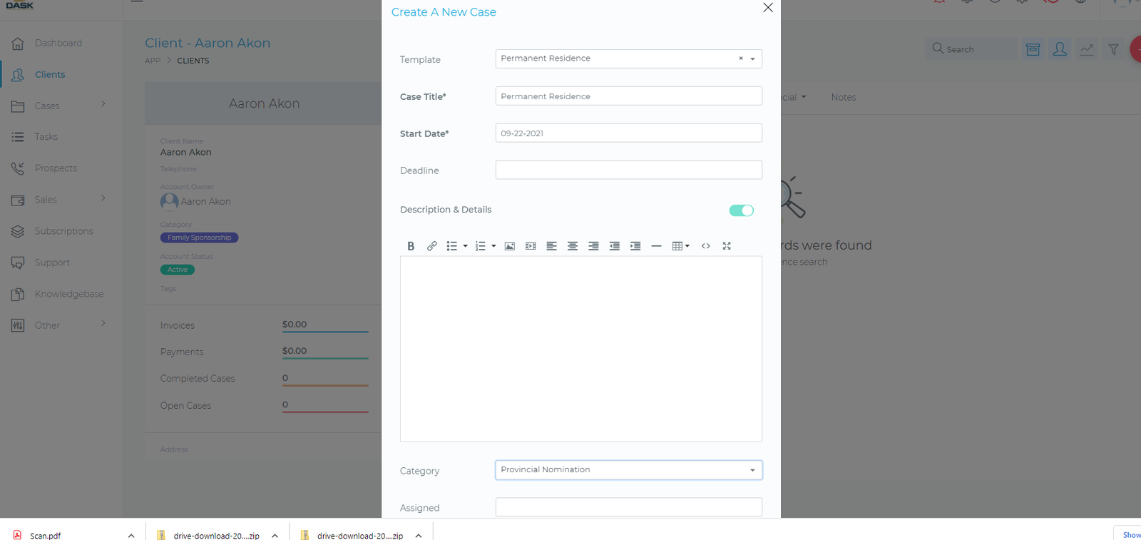Click the Deadline date field
The image size is (1141, 540).
pyautogui.click(x=628, y=170)
